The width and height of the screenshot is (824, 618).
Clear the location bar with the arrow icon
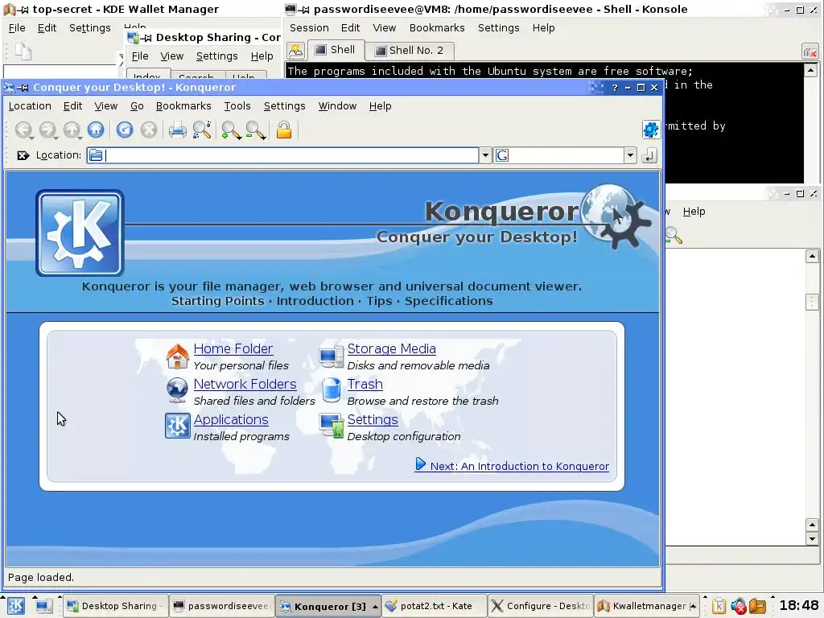(x=23, y=155)
